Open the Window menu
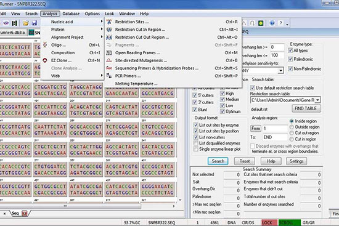 click(127, 14)
